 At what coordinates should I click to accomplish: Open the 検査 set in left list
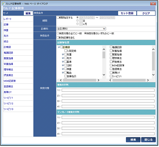pos(18,30)
